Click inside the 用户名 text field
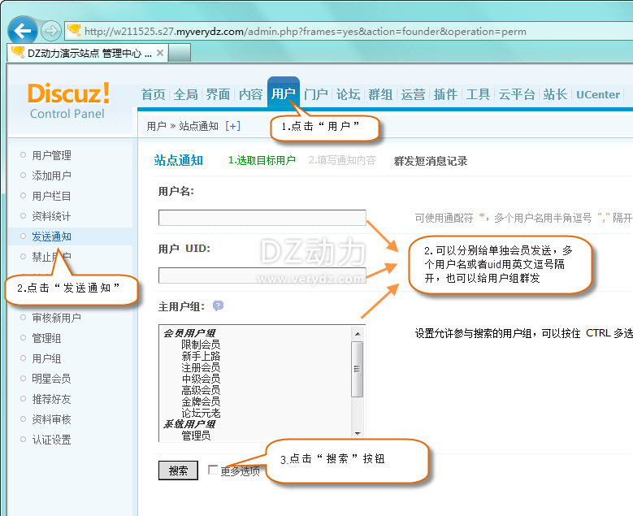The image size is (633, 516). point(262,217)
